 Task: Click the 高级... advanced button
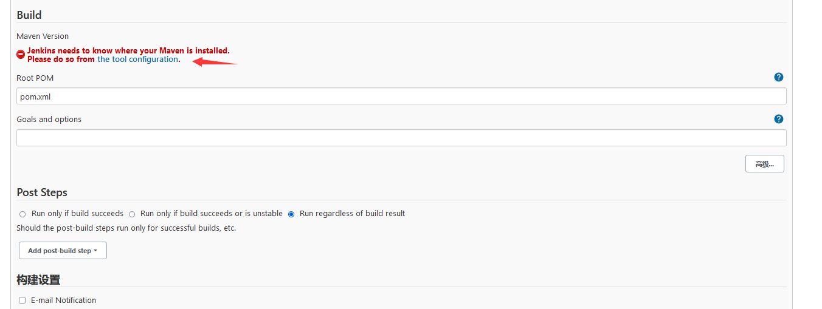[764, 164]
